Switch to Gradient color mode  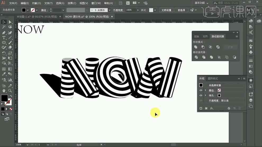point(7,109)
